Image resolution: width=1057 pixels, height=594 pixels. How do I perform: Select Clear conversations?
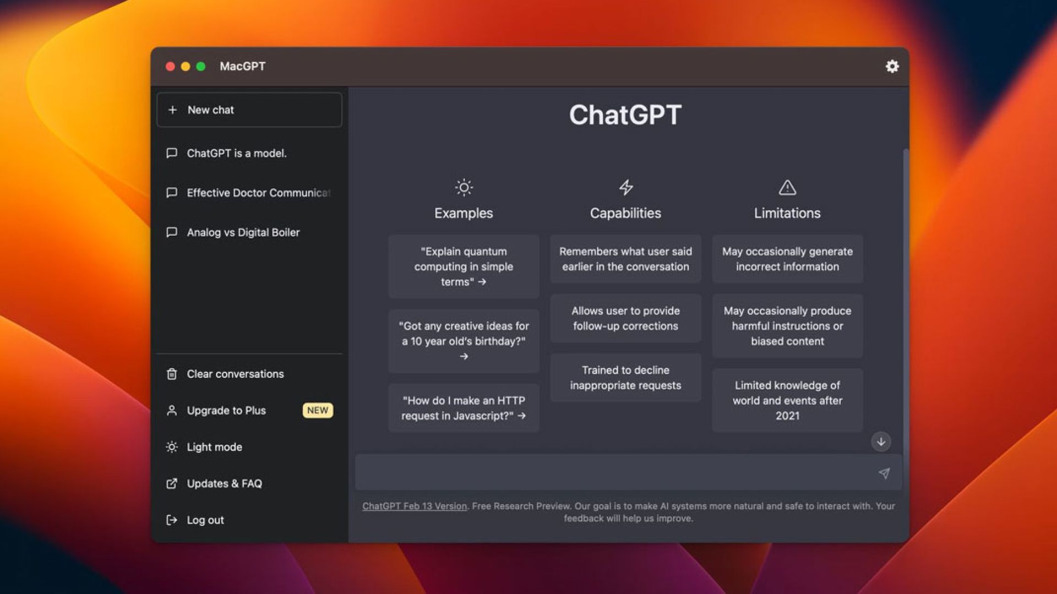click(x=249, y=374)
